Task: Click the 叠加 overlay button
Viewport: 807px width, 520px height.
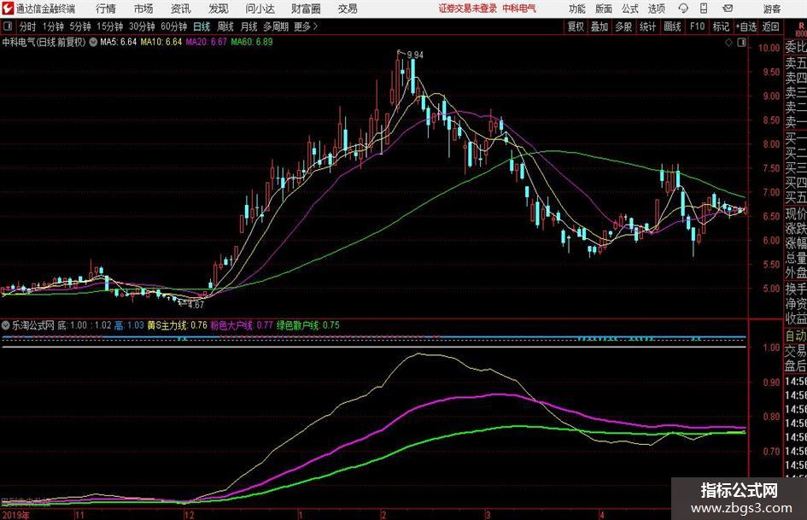Action: click(x=599, y=26)
